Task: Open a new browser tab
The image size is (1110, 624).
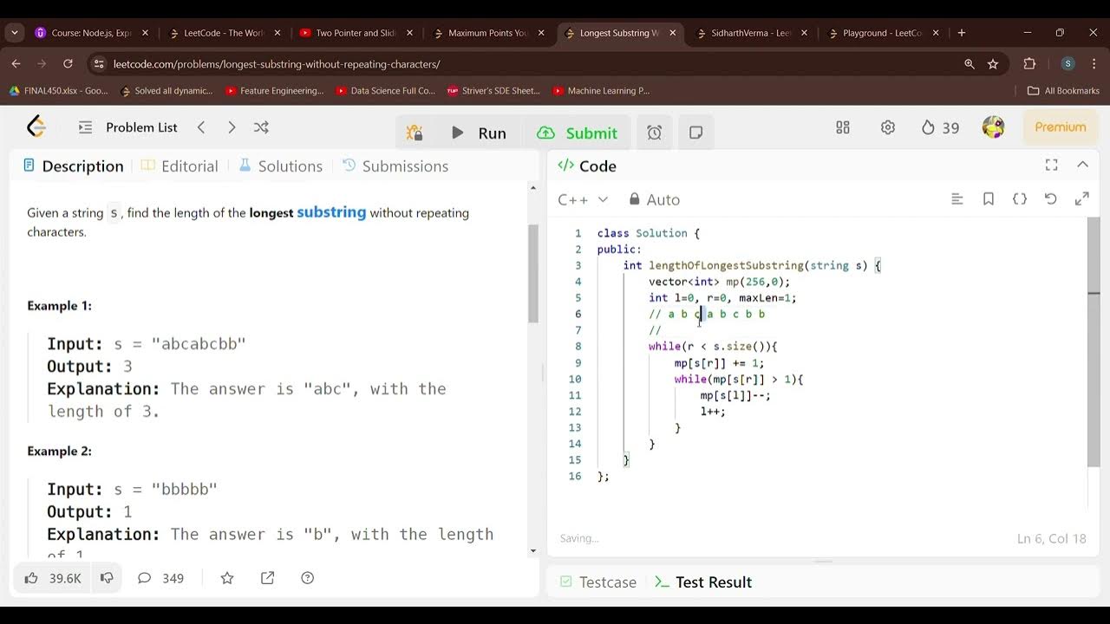Action: tap(962, 33)
